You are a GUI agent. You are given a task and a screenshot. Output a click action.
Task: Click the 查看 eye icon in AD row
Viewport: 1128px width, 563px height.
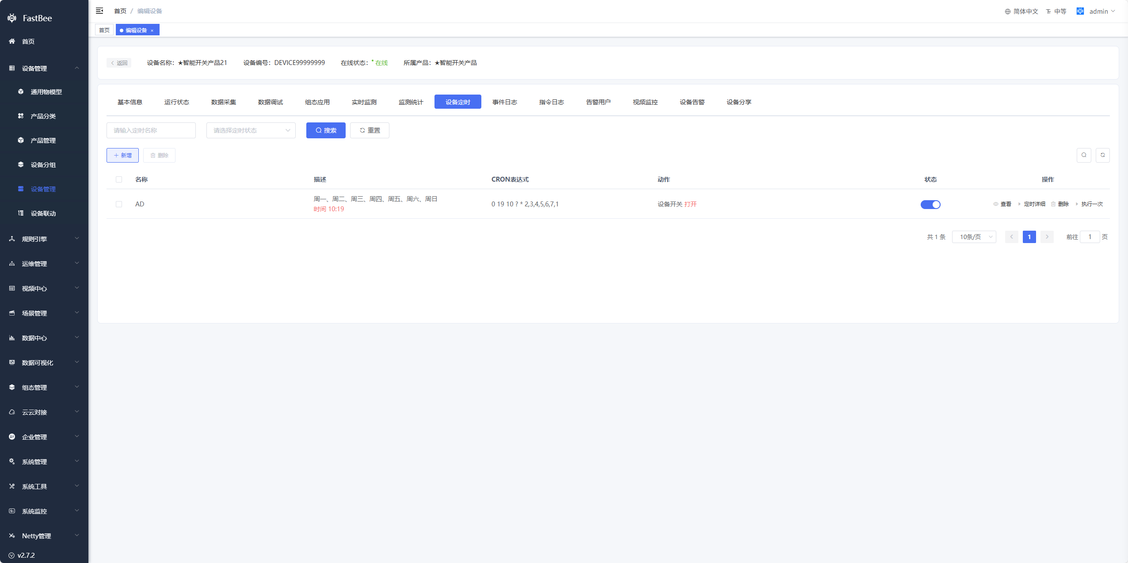coord(996,204)
